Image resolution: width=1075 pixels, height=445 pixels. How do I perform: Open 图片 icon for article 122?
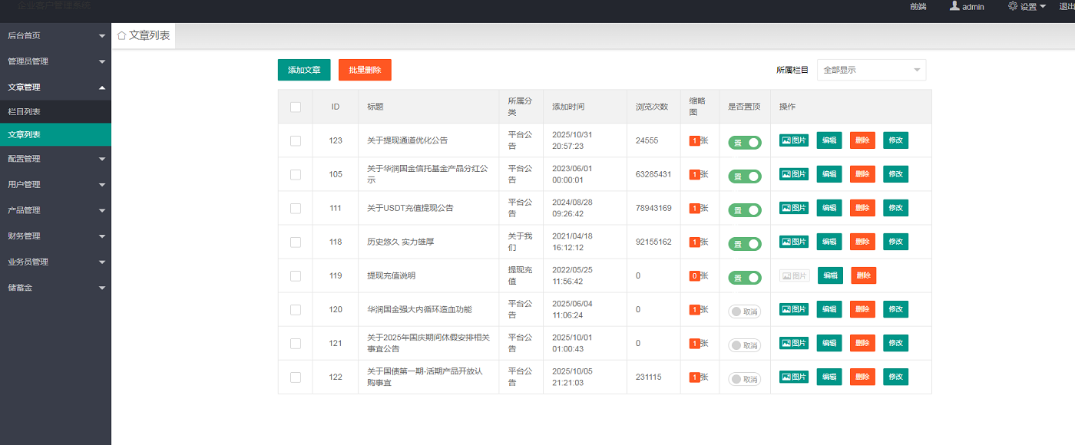click(x=792, y=376)
